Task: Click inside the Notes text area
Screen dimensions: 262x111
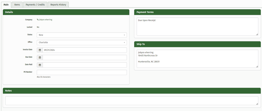Action: click(132, 101)
